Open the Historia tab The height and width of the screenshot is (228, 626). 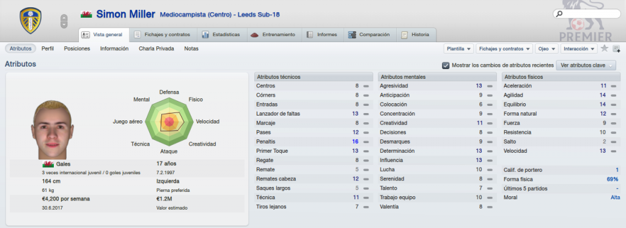point(416,35)
